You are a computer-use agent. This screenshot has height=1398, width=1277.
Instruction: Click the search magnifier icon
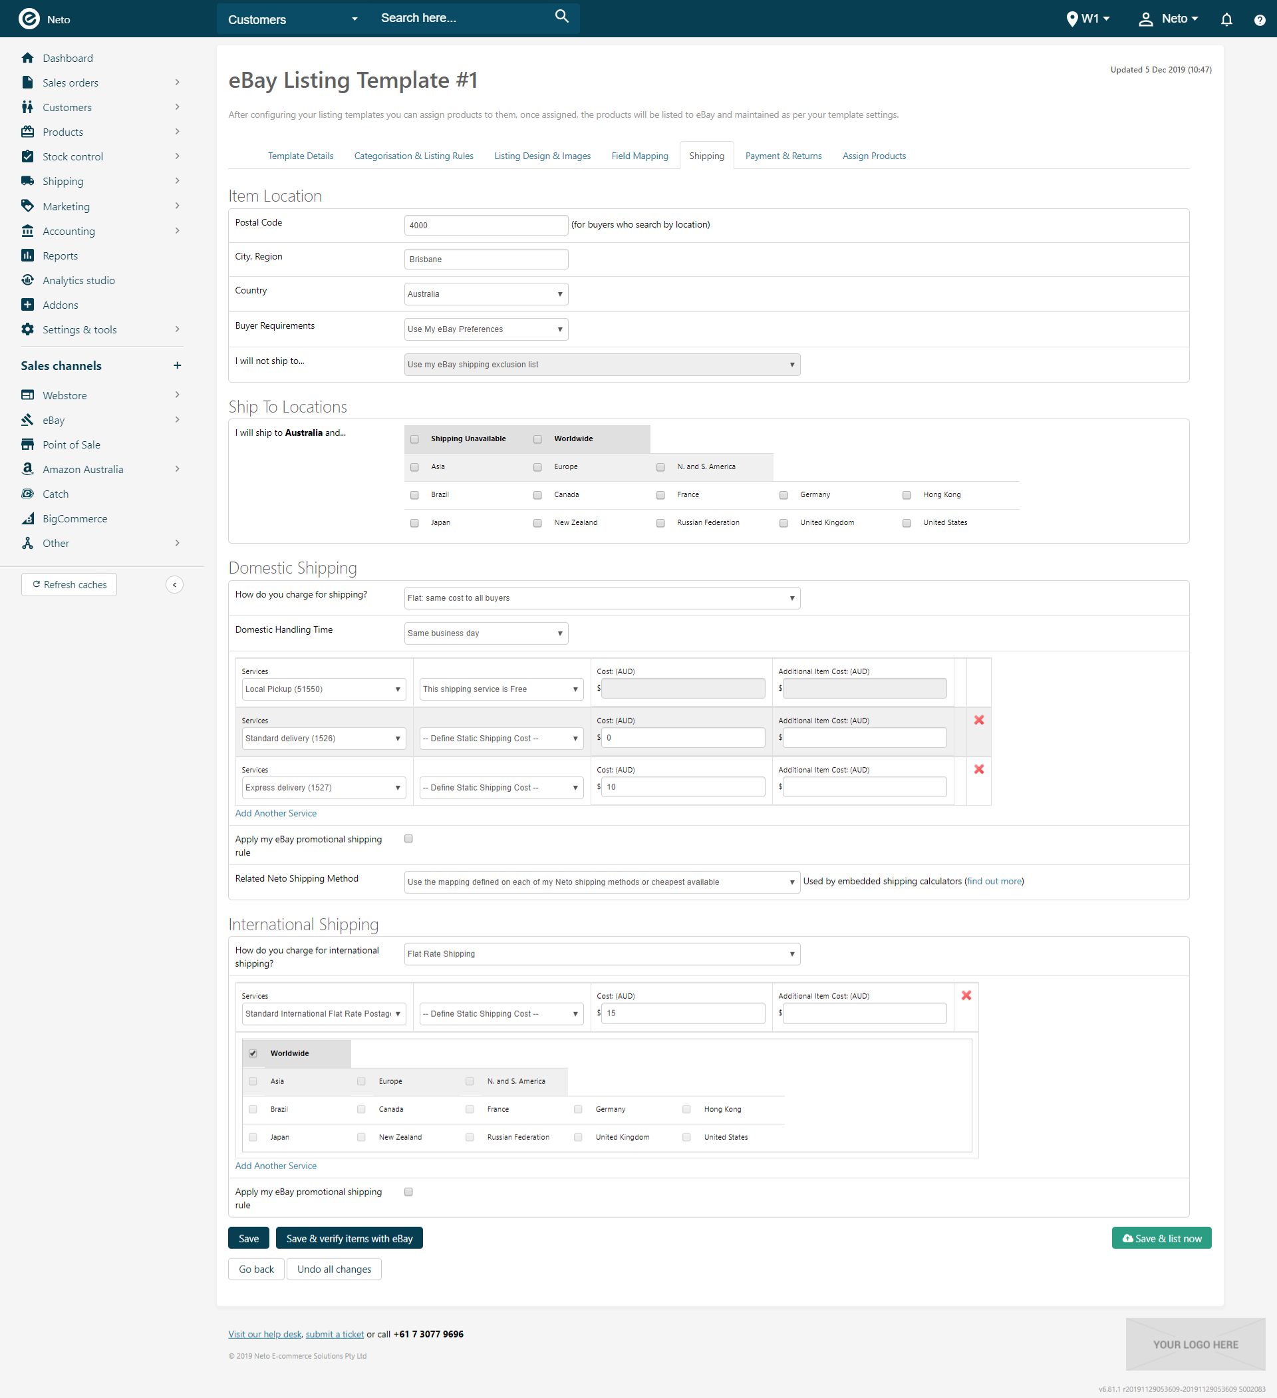point(561,17)
